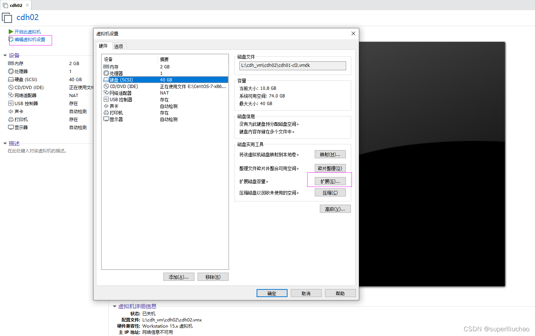Screen dimensions: 535x336
Task: Select the 显示器 display device icon
Action: [x=106, y=119]
